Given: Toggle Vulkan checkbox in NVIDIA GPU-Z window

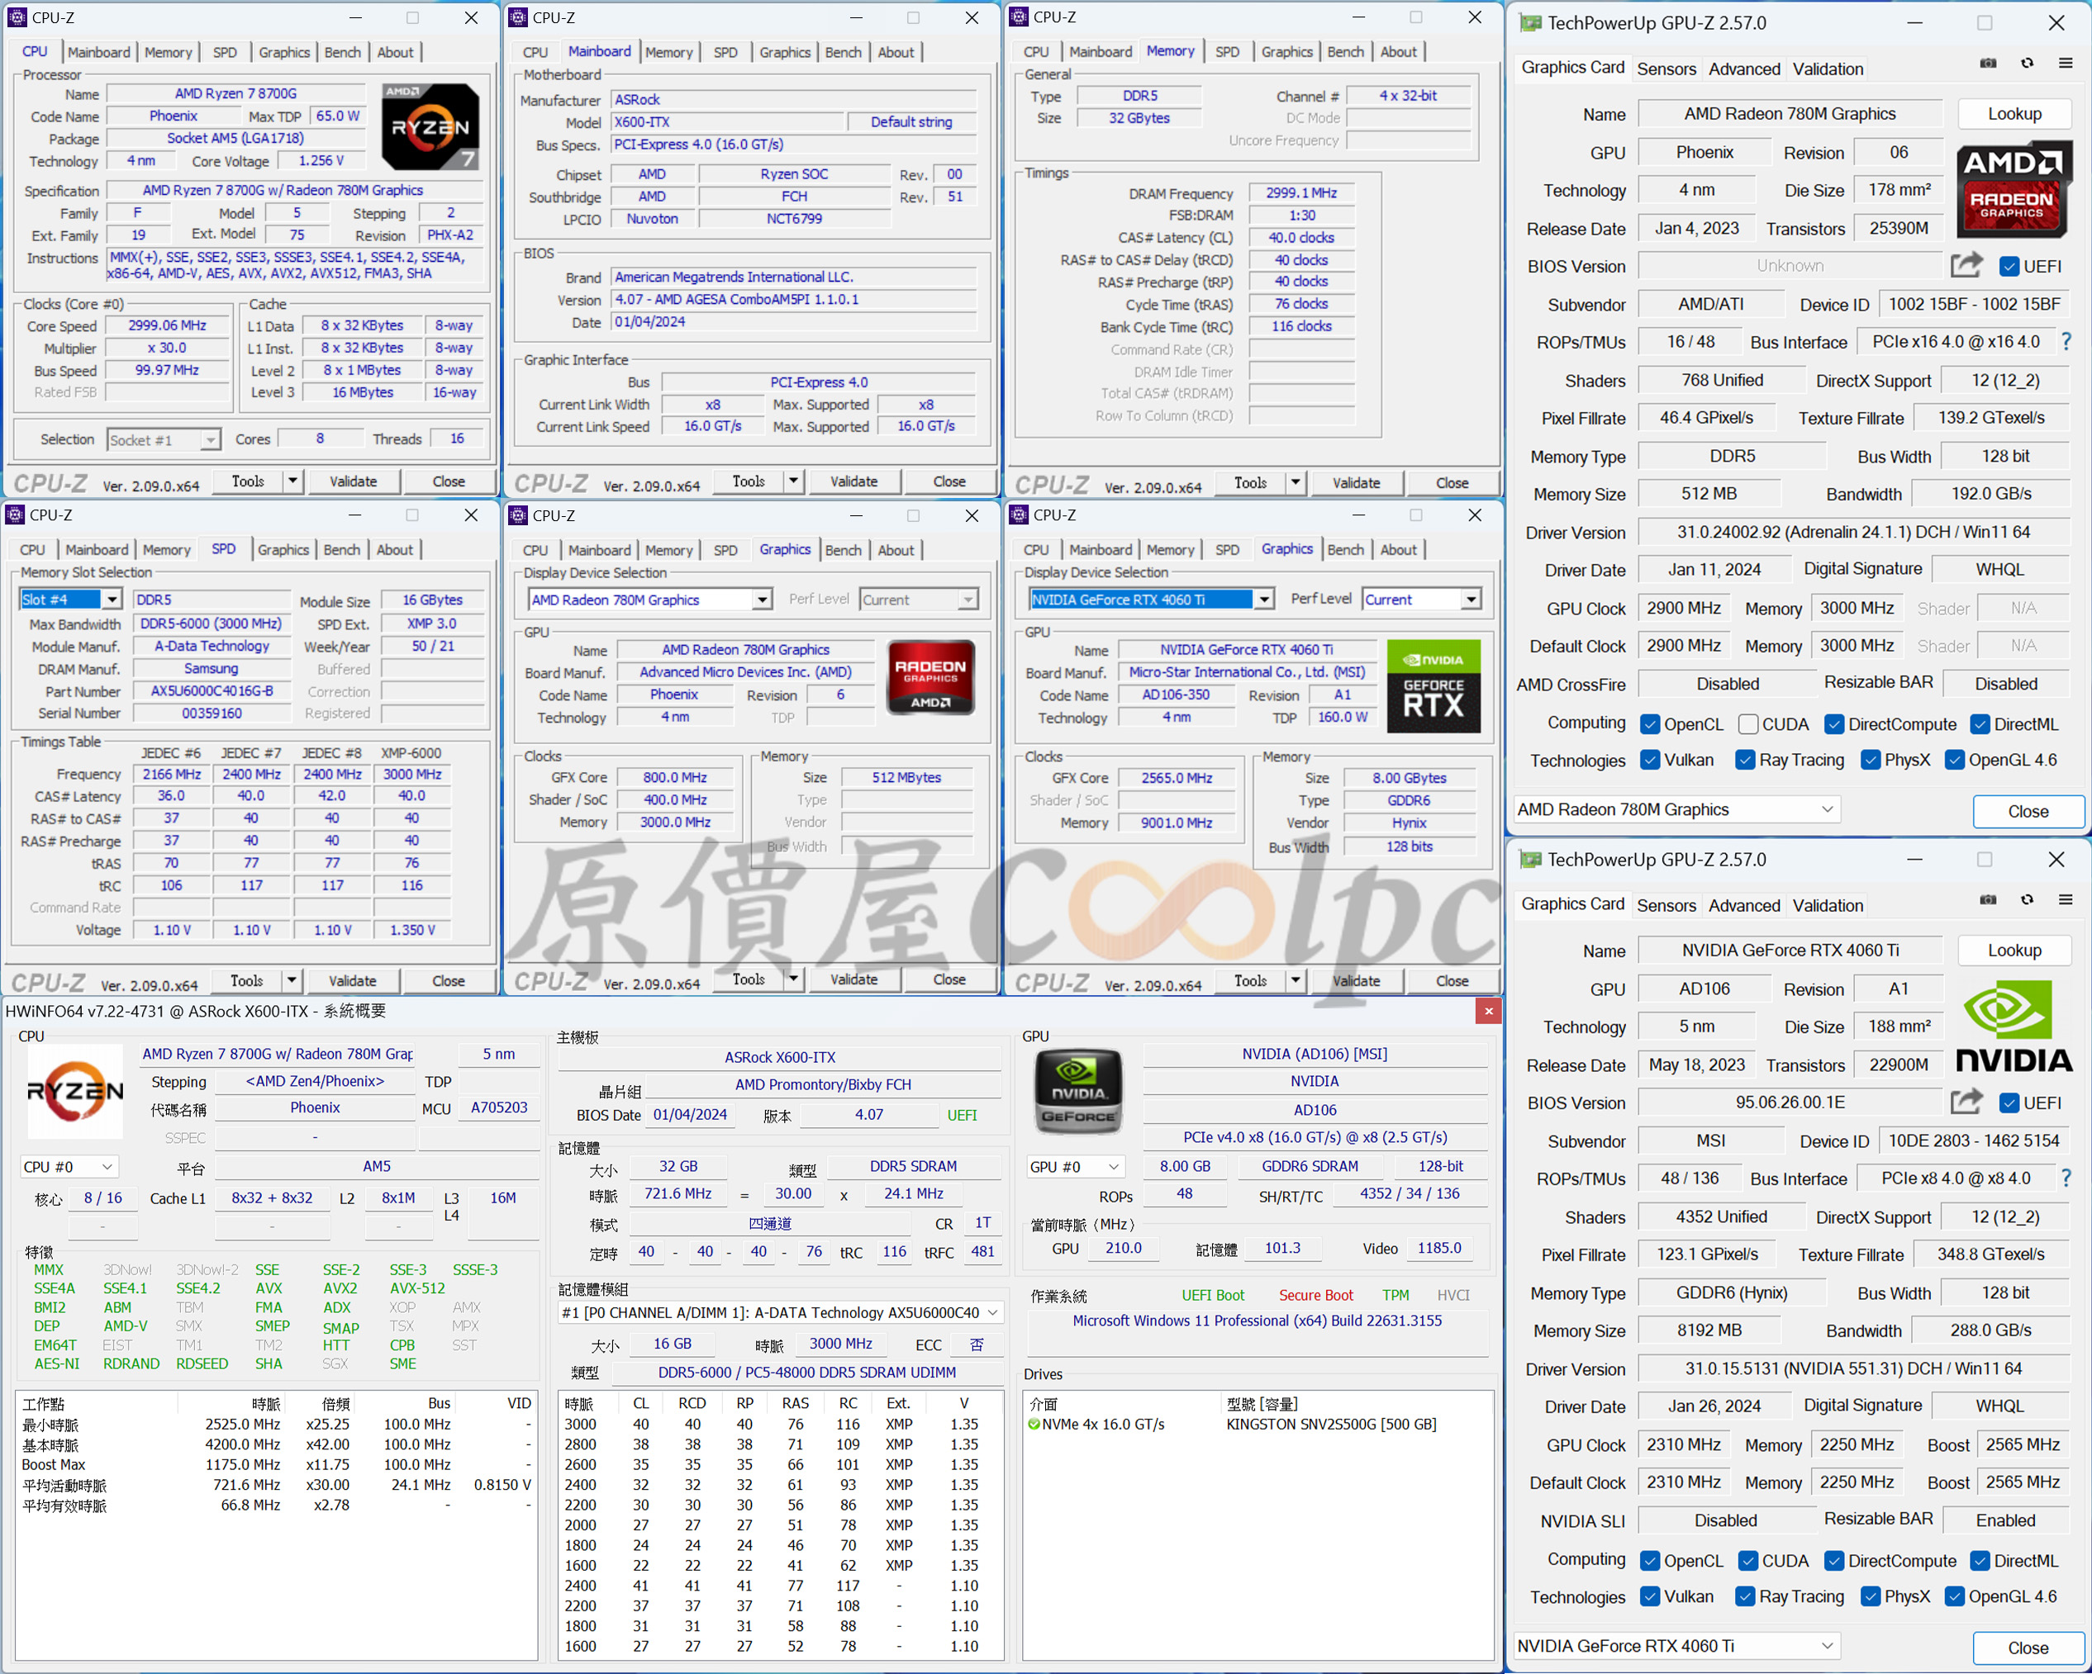Looking at the screenshot, I should (1649, 1596).
